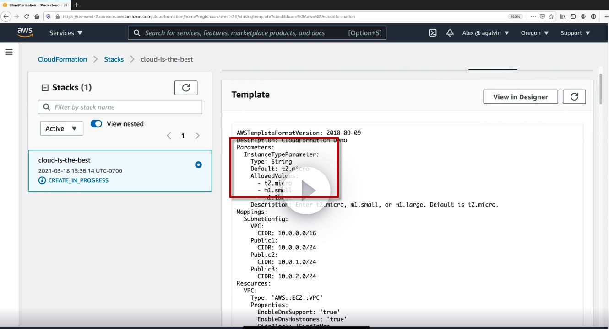Click the 'Resources:' template line
Image resolution: width=609 pixels, height=329 pixels.
click(x=254, y=283)
